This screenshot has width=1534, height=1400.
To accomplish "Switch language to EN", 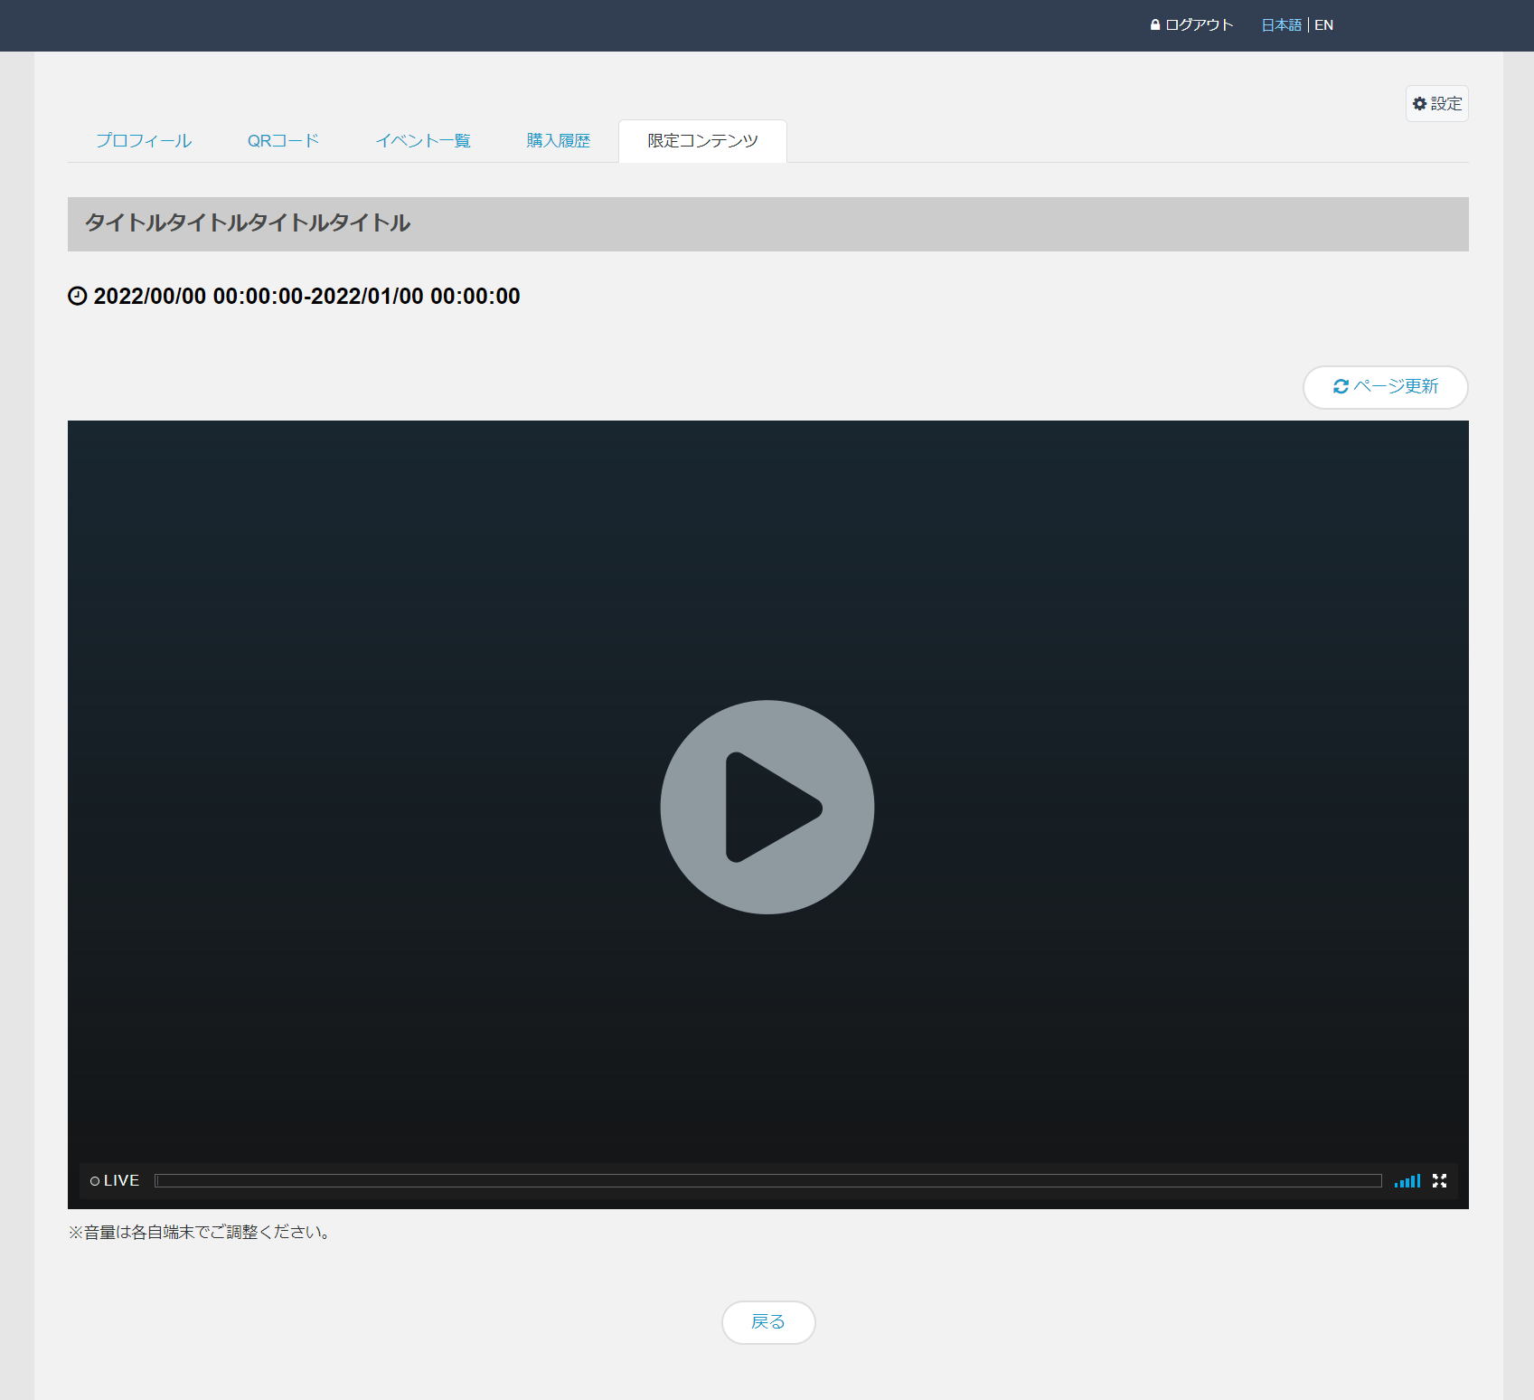I will coord(1323,25).
